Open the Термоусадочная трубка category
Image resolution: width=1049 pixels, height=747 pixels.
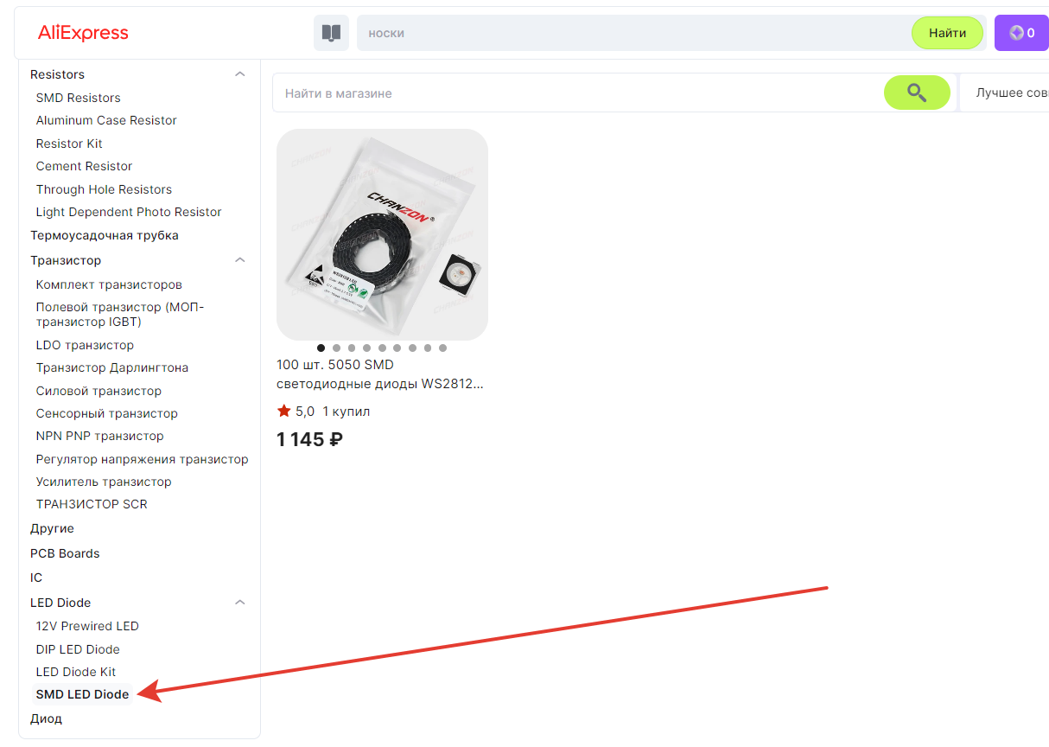point(105,235)
